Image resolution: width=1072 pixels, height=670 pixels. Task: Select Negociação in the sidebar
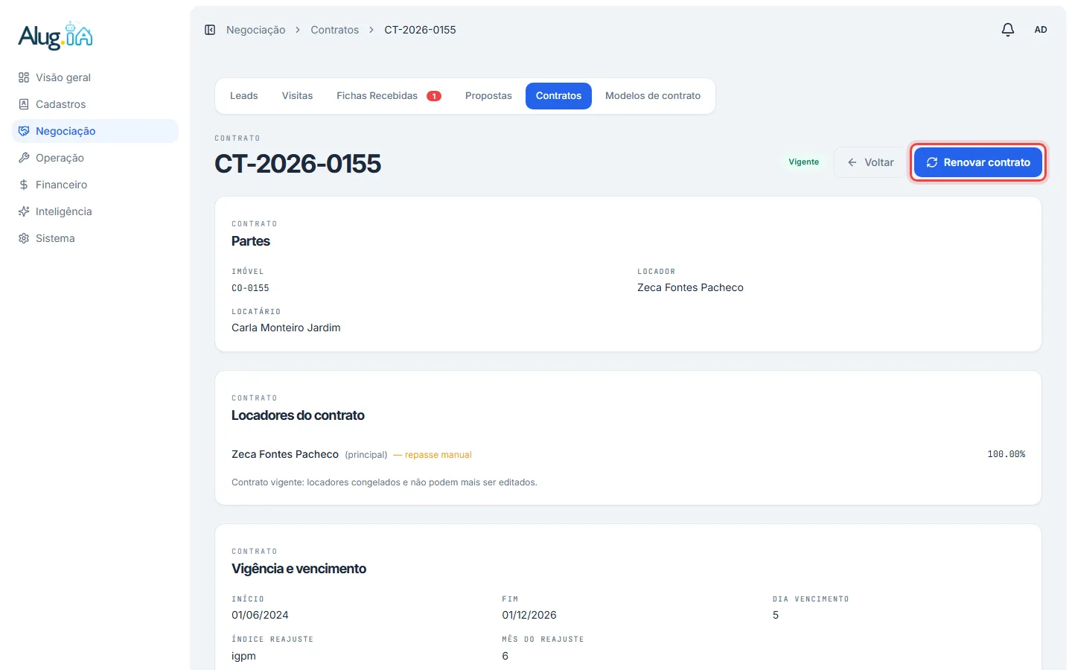click(95, 131)
